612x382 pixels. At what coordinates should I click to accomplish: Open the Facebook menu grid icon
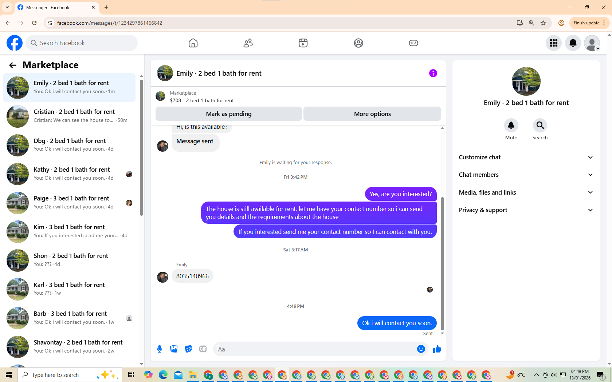tap(554, 43)
